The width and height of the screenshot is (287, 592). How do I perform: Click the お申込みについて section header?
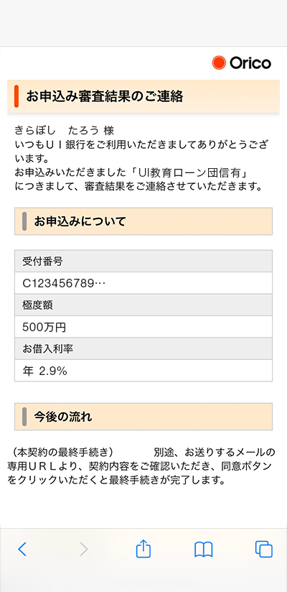(143, 221)
